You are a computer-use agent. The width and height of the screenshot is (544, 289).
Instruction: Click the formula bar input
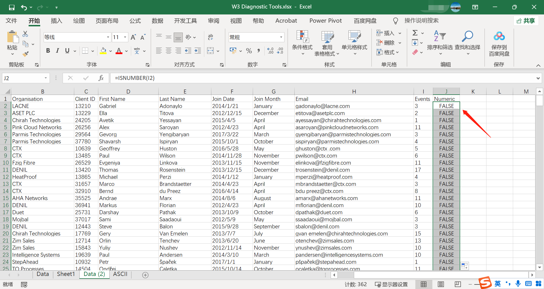pyautogui.click(x=322, y=78)
